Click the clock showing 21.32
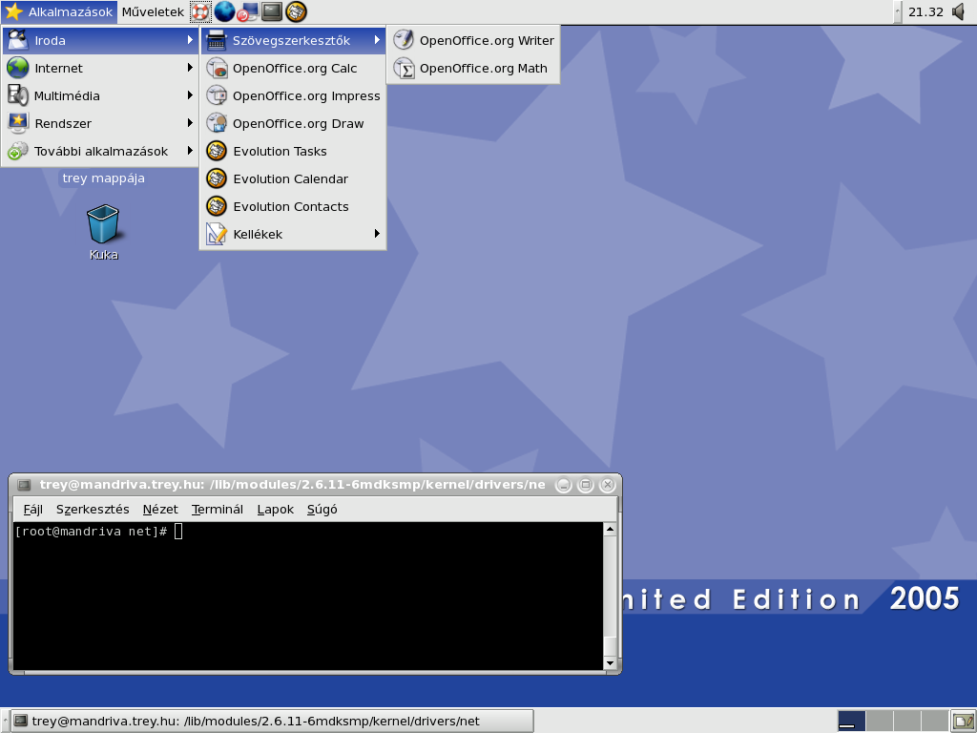This screenshot has height=733, width=977. tap(925, 11)
